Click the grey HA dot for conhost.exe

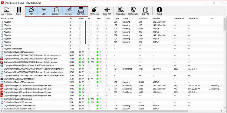(89, 79)
